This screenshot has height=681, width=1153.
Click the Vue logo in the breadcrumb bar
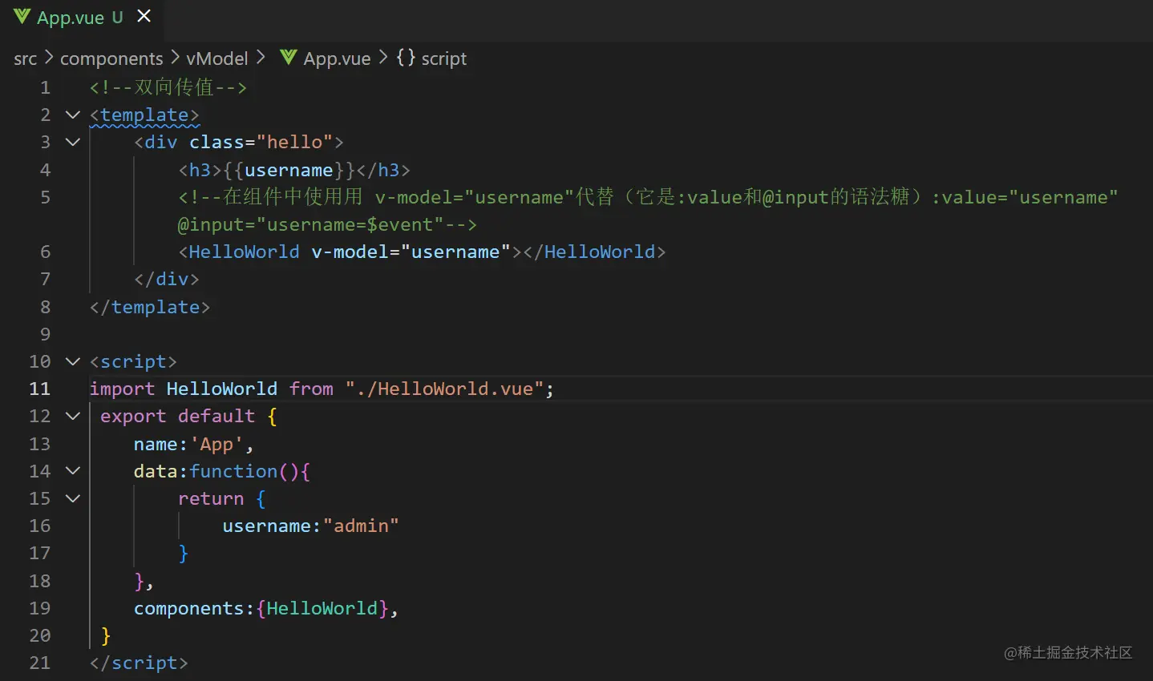point(289,58)
